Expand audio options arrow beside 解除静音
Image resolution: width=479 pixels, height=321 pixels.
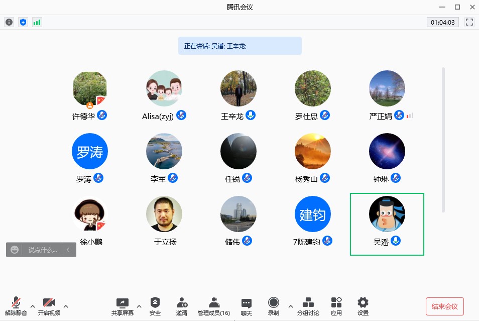tap(33, 306)
